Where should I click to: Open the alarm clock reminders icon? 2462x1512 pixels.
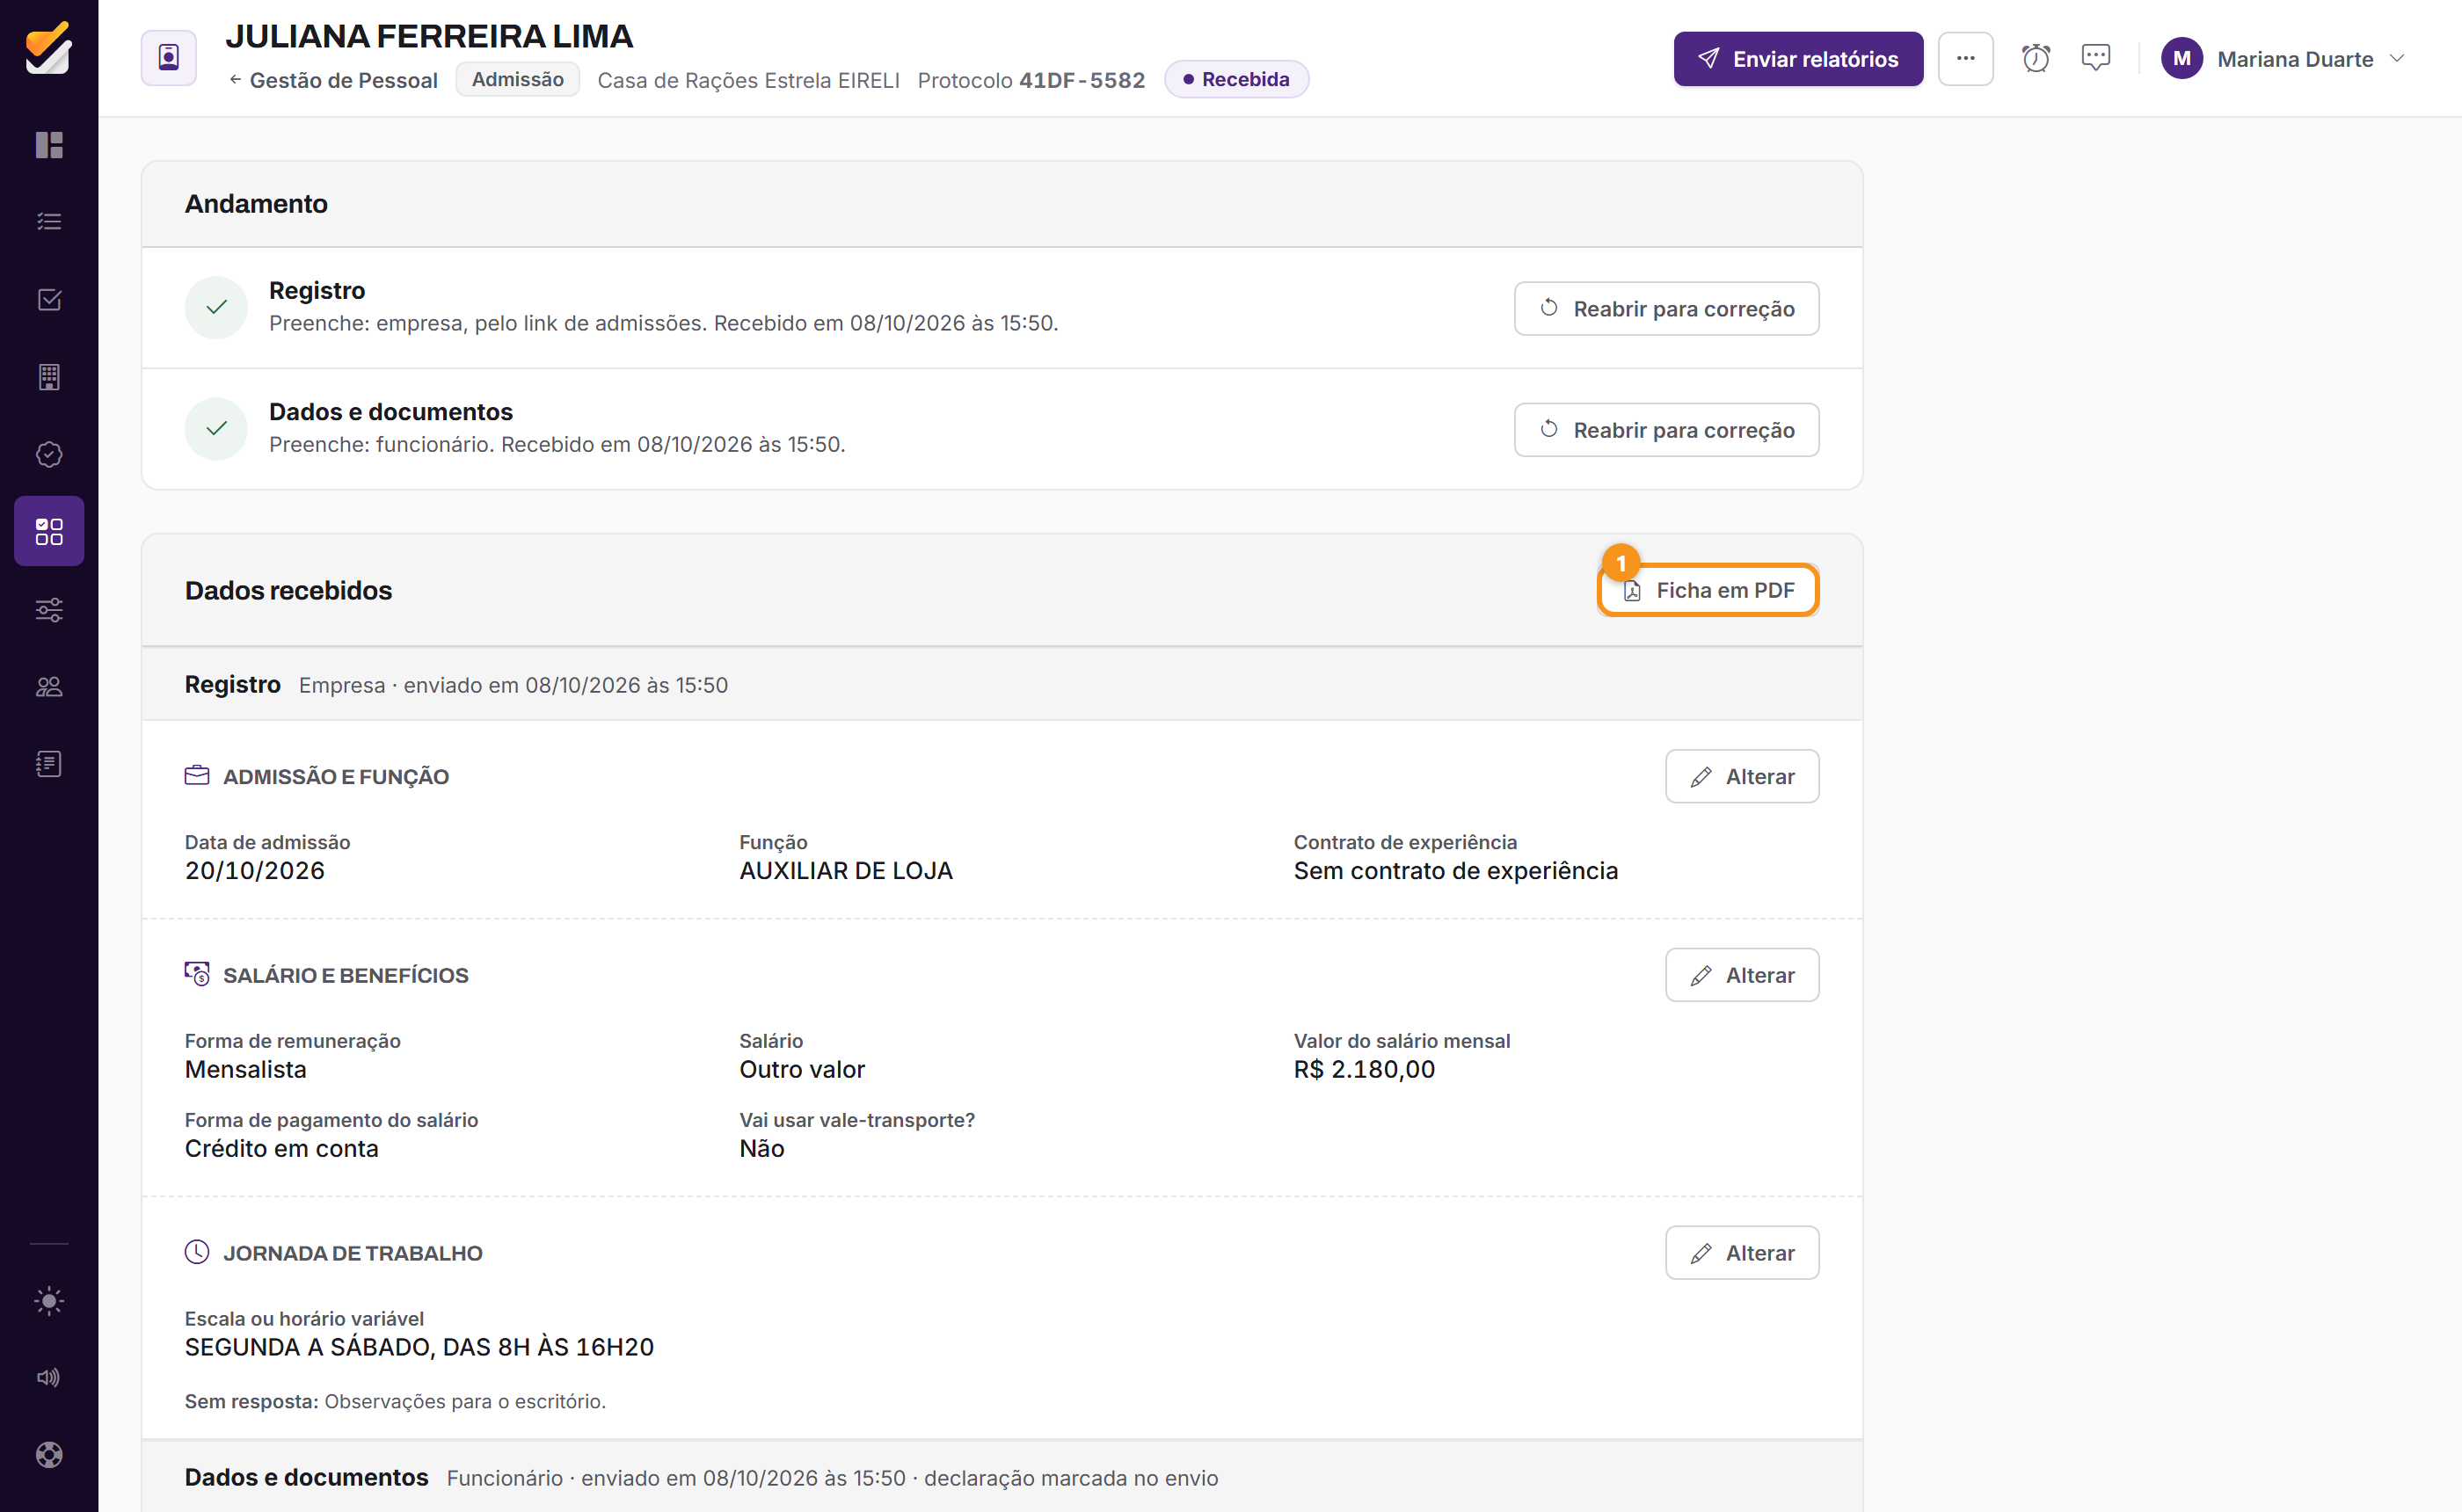(x=2036, y=58)
